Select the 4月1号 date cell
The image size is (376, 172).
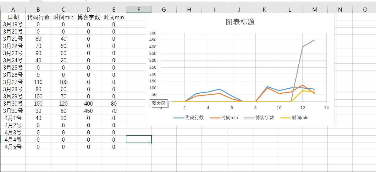pyautogui.click(x=13, y=118)
